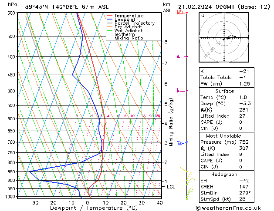The image size is (274, 211).
Task: Click the Surface Temp (°C) value 1.8
Action: pyautogui.click(x=243, y=97)
